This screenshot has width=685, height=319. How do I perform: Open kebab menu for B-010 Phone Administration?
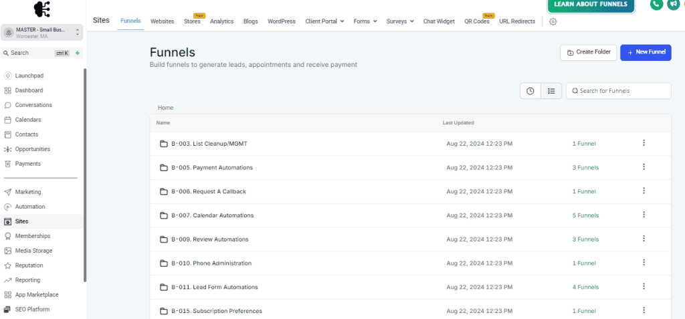[644, 263]
